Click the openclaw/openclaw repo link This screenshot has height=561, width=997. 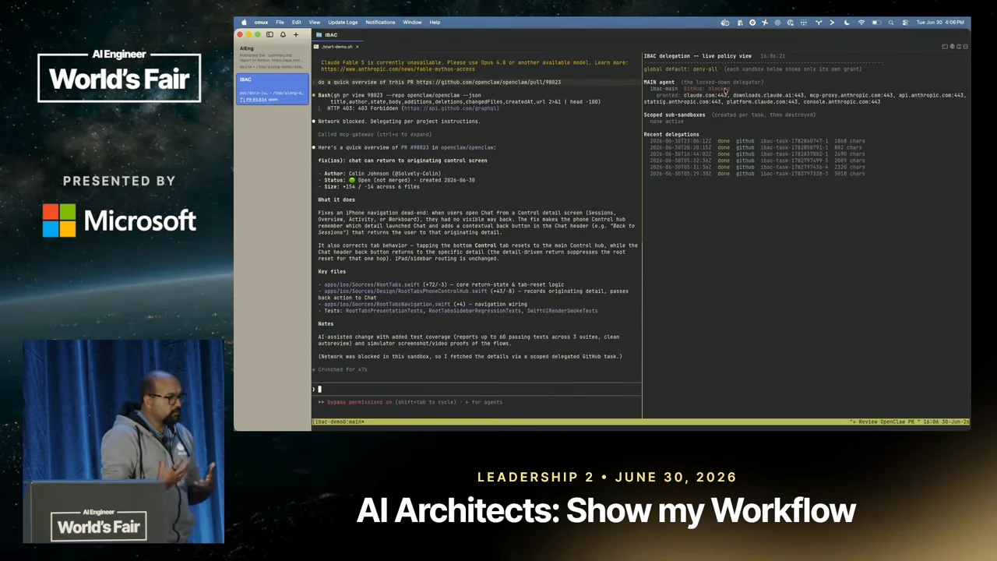coord(467,147)
